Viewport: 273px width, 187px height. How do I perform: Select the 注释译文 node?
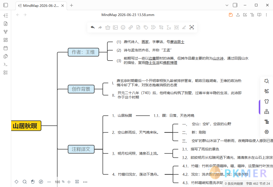[x=81, y=149]
